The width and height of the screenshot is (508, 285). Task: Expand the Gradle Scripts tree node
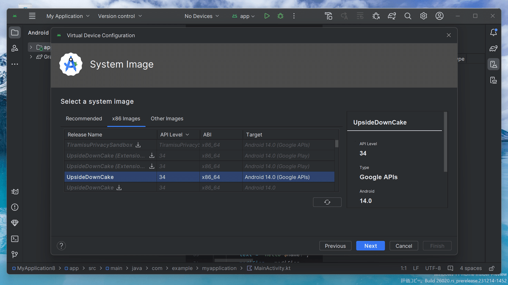[31, 57]
